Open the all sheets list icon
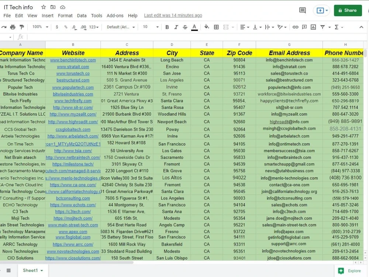The width and height of the screenshot is (369, 277). point(8,270)
